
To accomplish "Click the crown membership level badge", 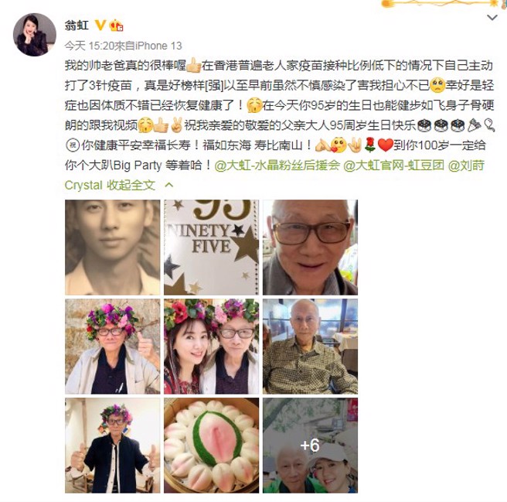I will point(116,25).
